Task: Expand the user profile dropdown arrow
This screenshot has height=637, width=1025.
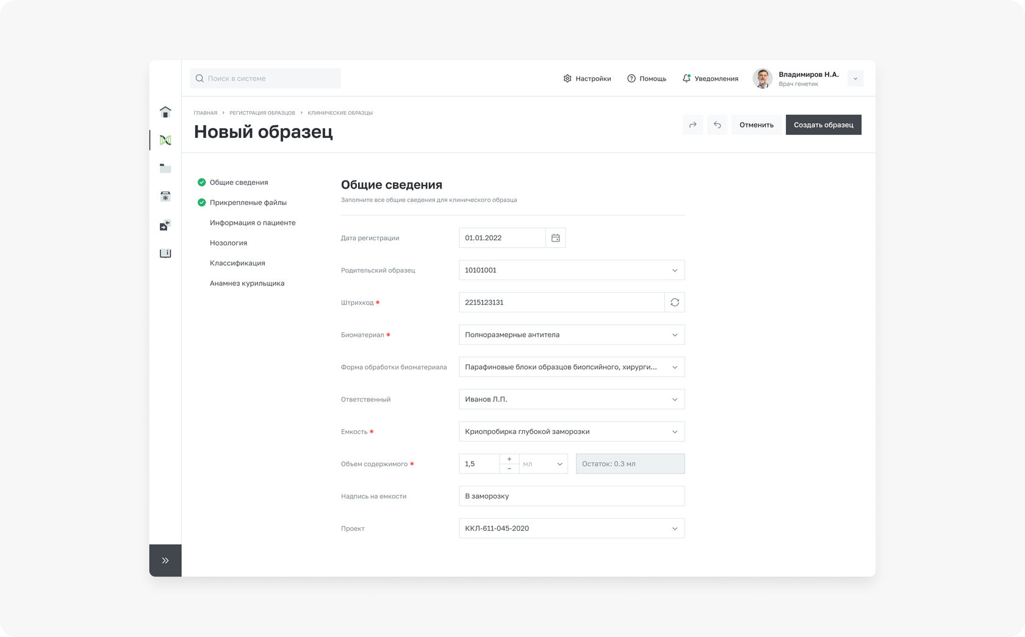Action: tap(855, 79)
